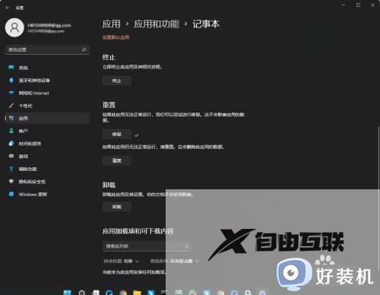Open Windows 更新 in the sidebar

47,195
